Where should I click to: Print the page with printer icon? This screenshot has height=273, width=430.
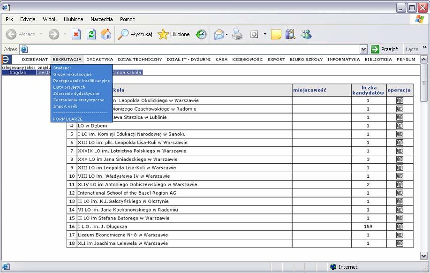click(x=237, y=34)
